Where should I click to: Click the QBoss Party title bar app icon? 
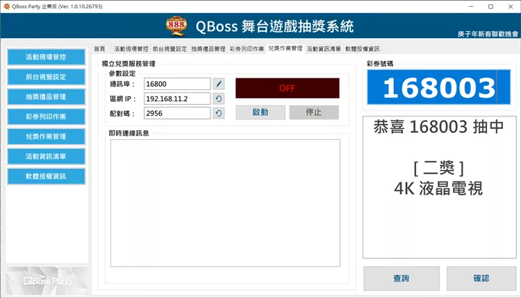6,6
